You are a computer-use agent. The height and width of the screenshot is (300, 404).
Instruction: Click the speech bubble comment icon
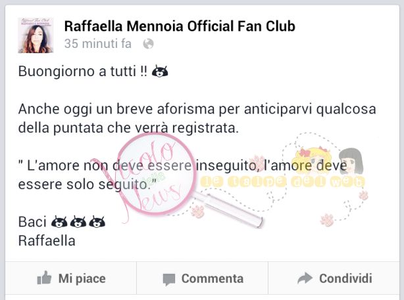click(x=169, y=280)
